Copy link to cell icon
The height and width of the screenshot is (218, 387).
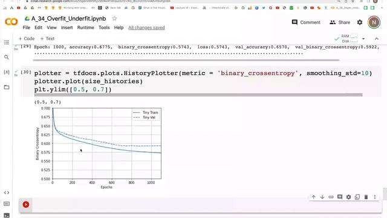click(331, 197)
